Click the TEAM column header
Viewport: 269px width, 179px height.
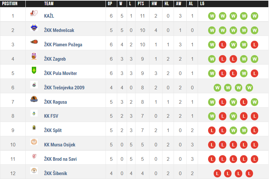pos(49,4)
